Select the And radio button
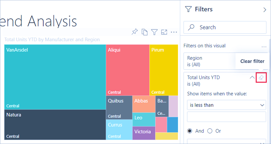Screen dimensions: 271x144 tap(190, 131)
